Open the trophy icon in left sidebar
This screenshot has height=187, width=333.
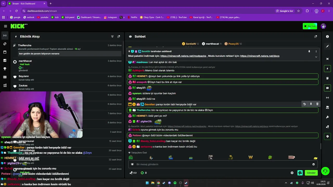click(x=5, y=69)
